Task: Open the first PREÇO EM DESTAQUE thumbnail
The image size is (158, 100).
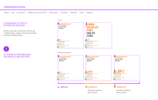Action: 71,68
